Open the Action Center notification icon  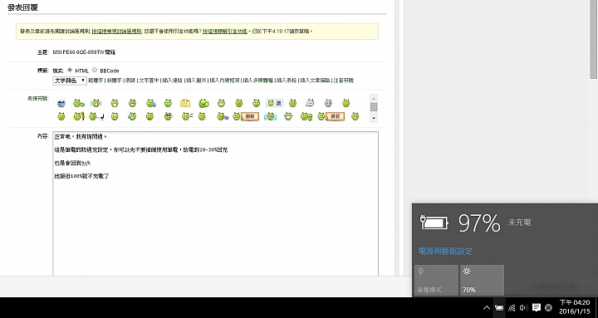[x=537, y=307]
